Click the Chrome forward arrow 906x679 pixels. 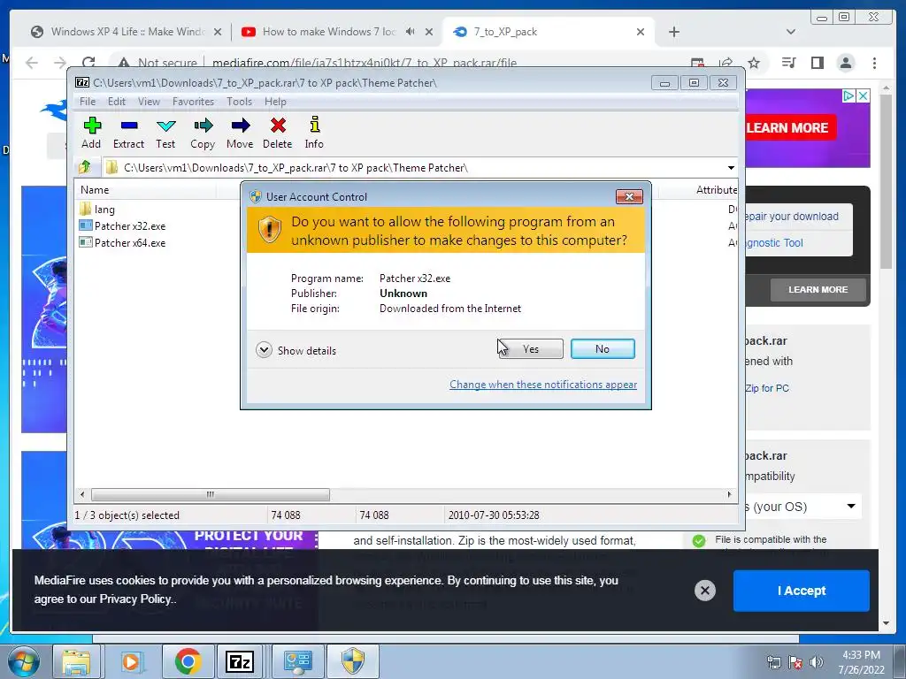tap(60, 63)
